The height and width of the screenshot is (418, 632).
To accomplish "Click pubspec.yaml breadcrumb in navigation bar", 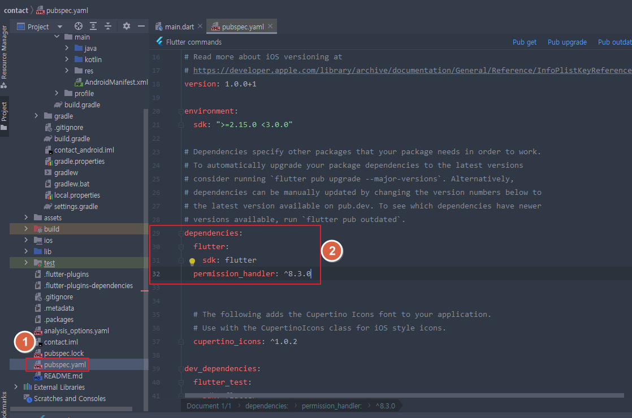I will 62,11.
